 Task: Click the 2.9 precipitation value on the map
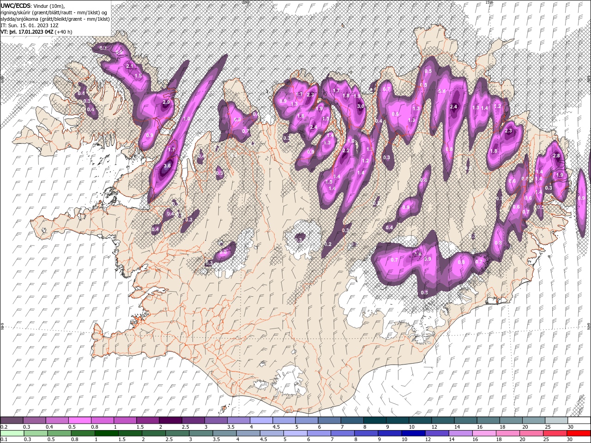[x=167, y=102]
